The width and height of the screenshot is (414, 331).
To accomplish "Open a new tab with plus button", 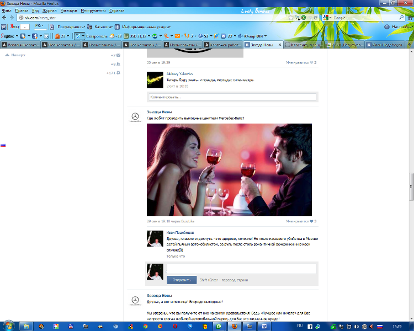I will [x=410, y=45].
